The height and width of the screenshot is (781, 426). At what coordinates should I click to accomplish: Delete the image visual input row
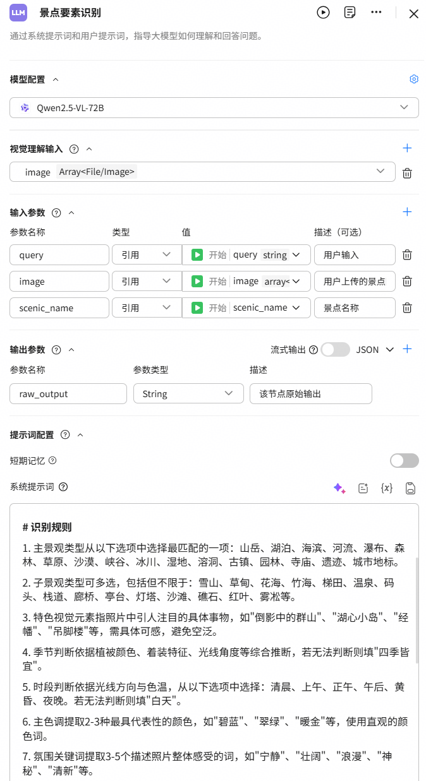[408, 172]
